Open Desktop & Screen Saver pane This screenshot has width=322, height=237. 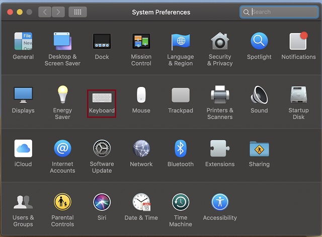coord(62,49)
